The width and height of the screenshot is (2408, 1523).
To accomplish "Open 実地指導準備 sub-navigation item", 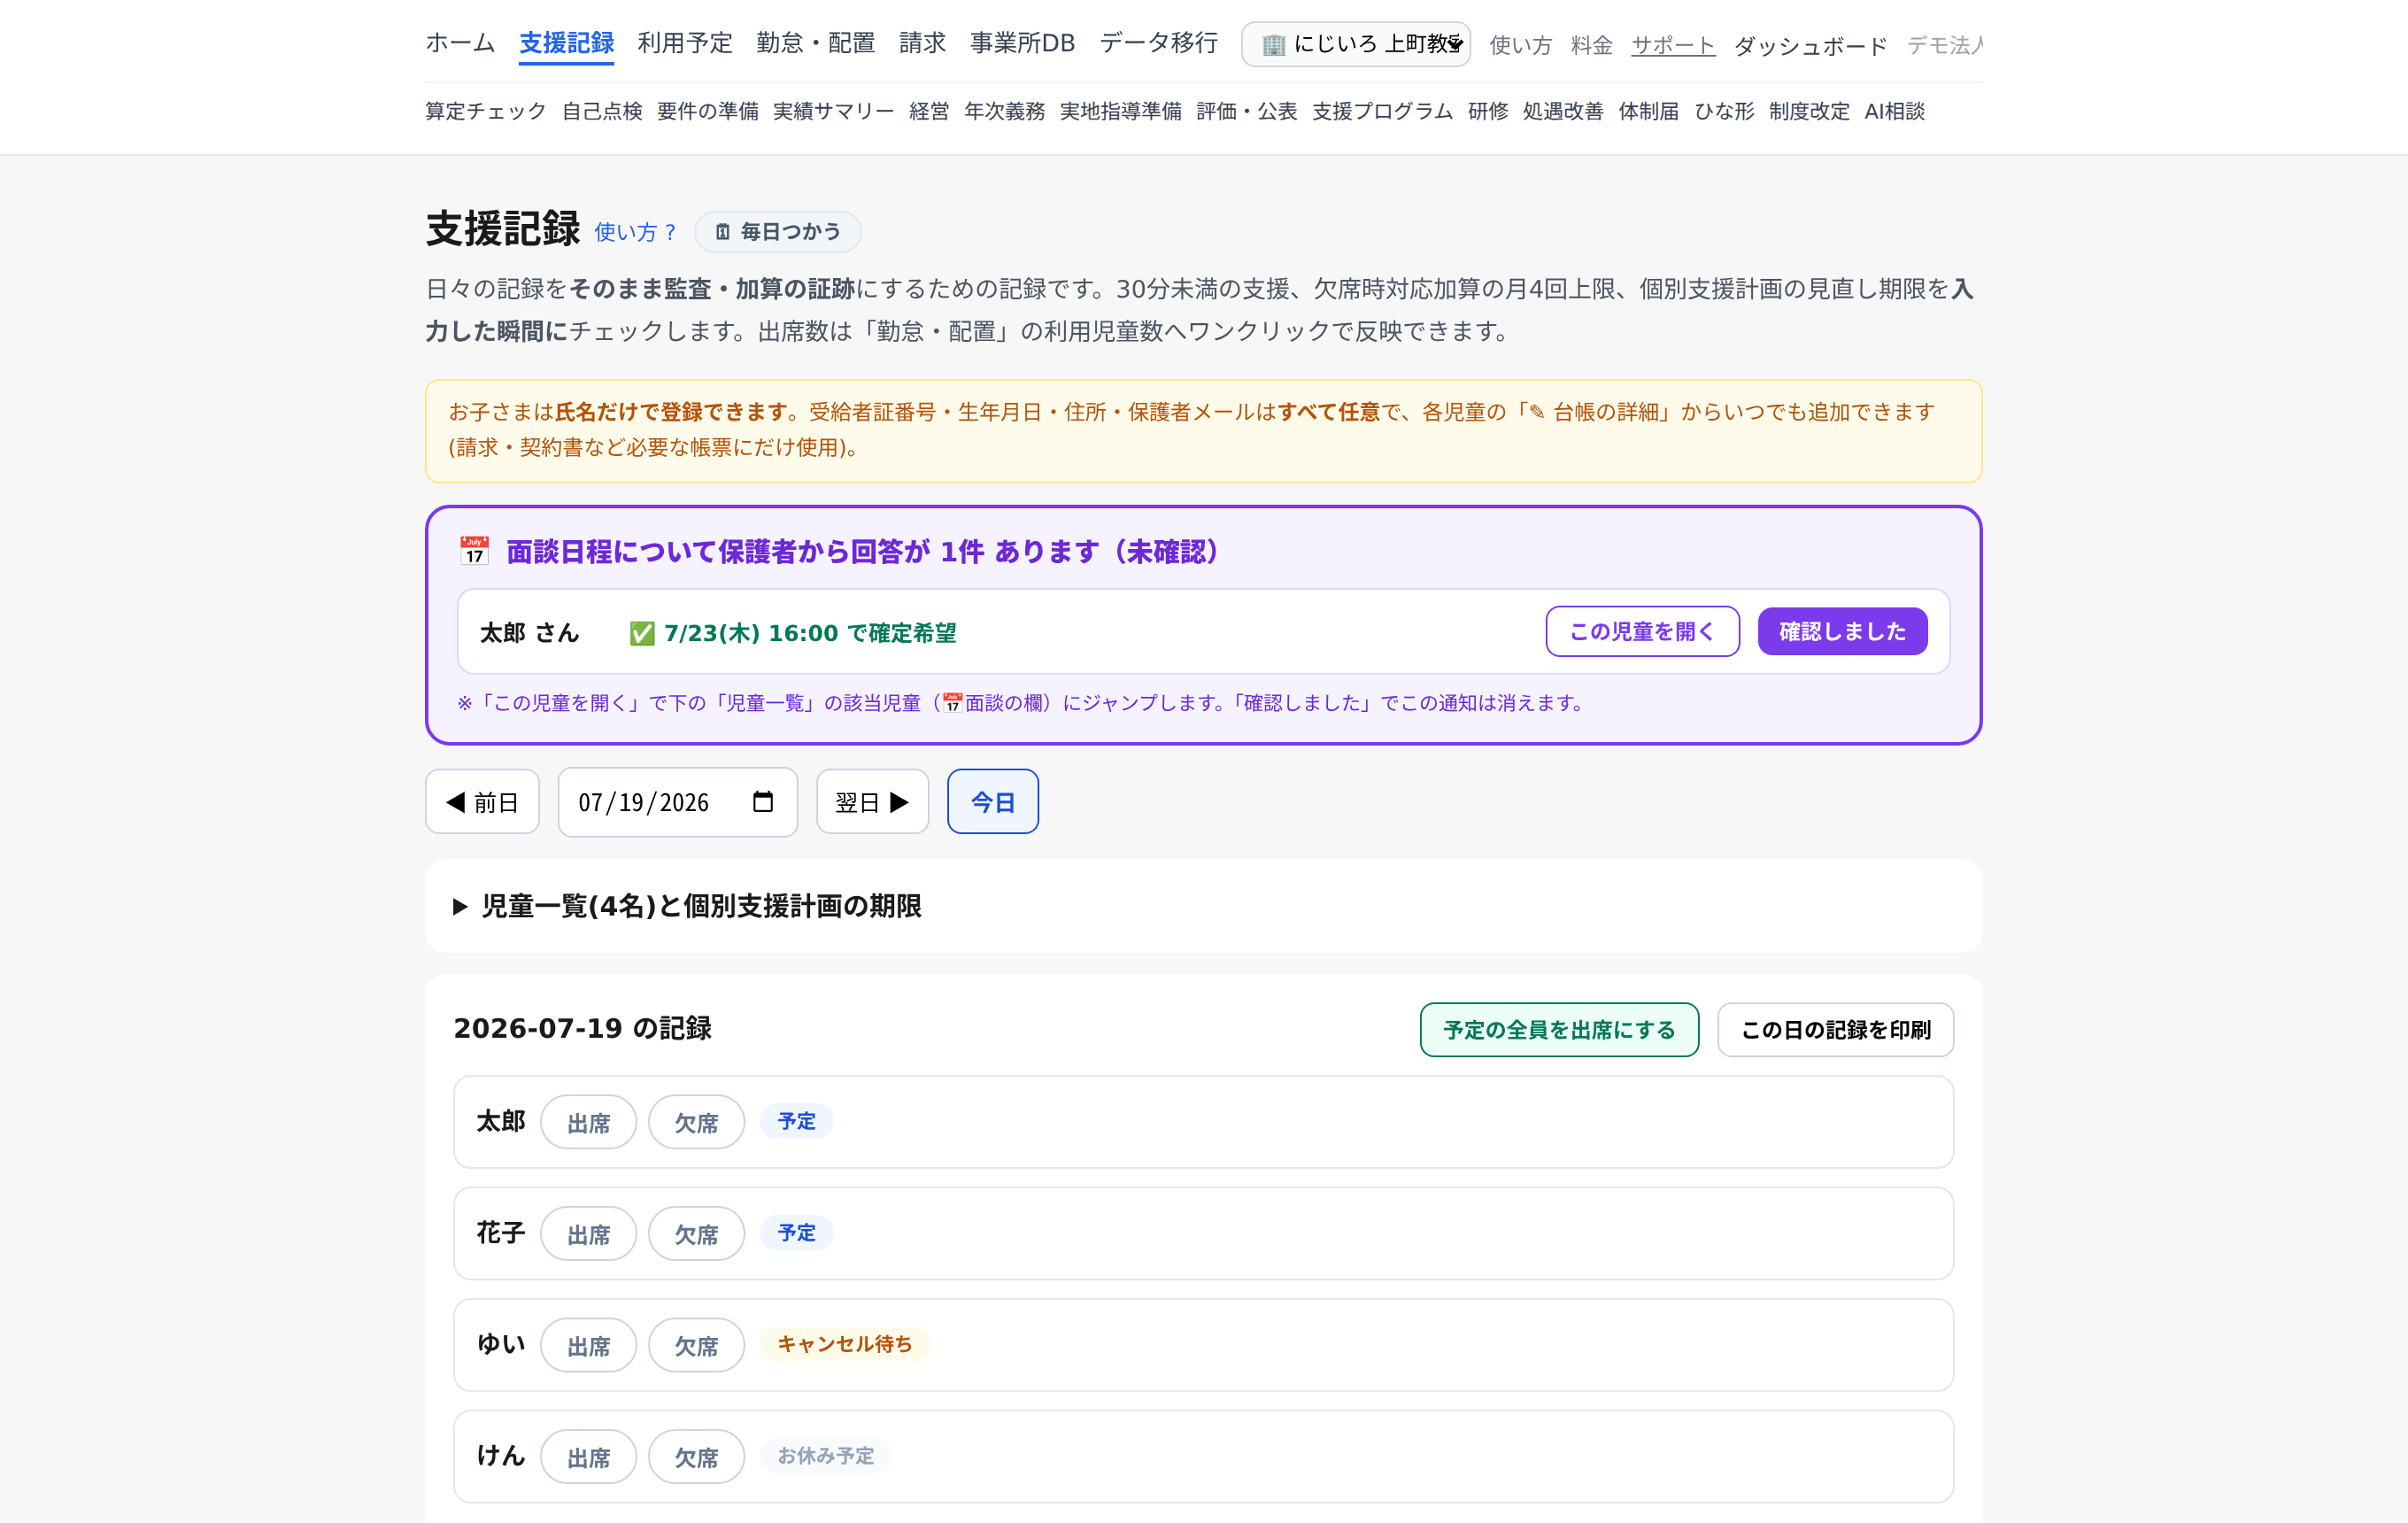I will pos(1120,111).
